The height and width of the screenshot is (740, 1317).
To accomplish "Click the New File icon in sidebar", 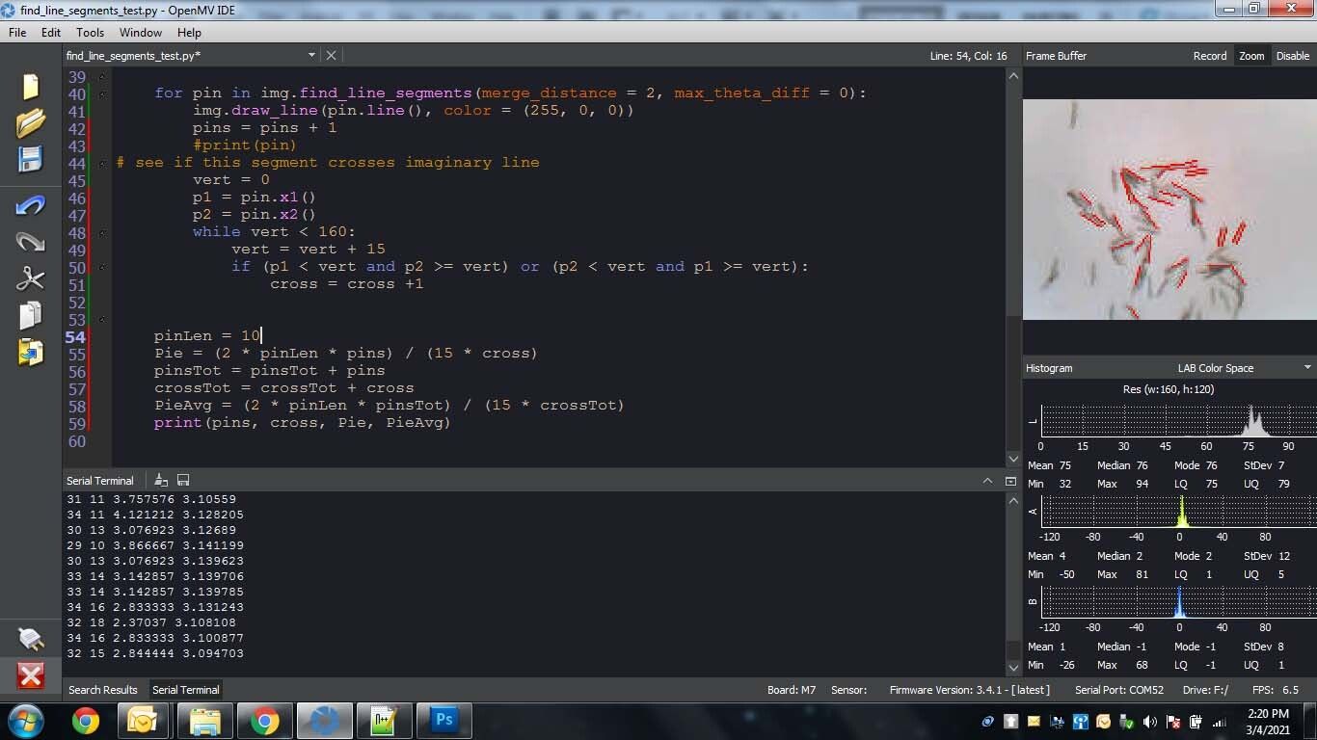I will (30, 87).
